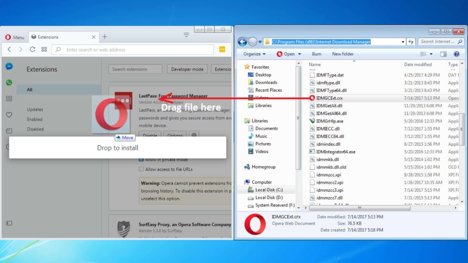Open the Opera Menu button

tap(15, 37)
